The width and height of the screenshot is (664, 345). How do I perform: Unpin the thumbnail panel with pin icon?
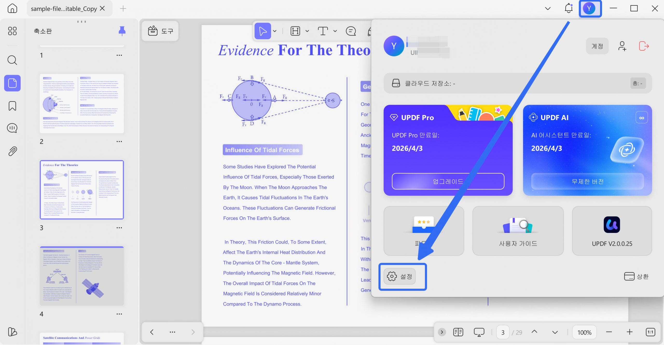coord(122,31)
